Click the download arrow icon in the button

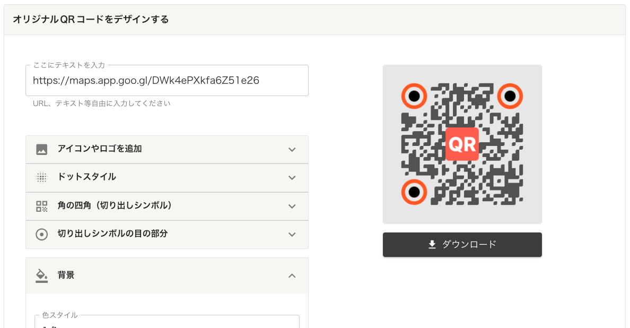(432, 244)
